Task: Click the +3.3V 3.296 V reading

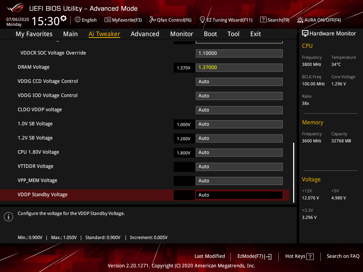Action: point(309,217)
